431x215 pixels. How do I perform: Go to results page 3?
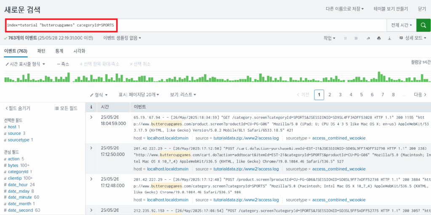(x=340, y=94)
